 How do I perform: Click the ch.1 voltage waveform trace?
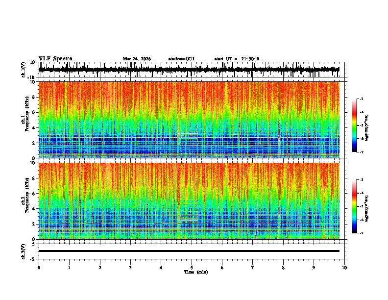pyautogui.click(x=189, y=70)
